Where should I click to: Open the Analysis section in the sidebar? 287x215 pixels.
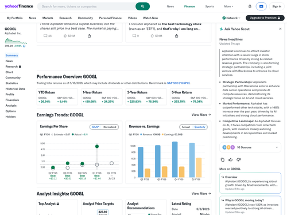coord(11,105)
